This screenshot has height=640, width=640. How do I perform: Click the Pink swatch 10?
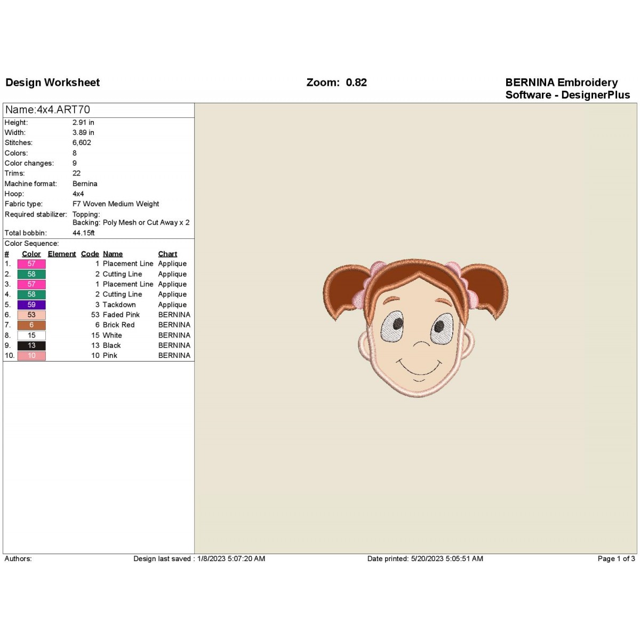(31, 356)
